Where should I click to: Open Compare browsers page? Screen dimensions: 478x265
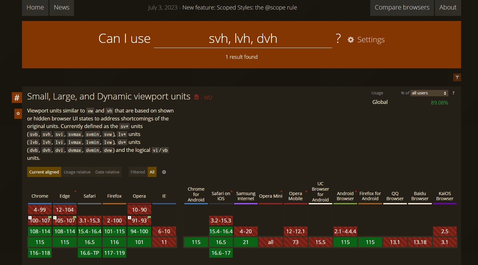point(402,8)
